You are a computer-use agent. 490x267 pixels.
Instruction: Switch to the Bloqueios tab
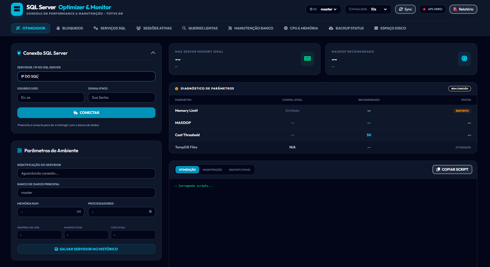[70, 28]
